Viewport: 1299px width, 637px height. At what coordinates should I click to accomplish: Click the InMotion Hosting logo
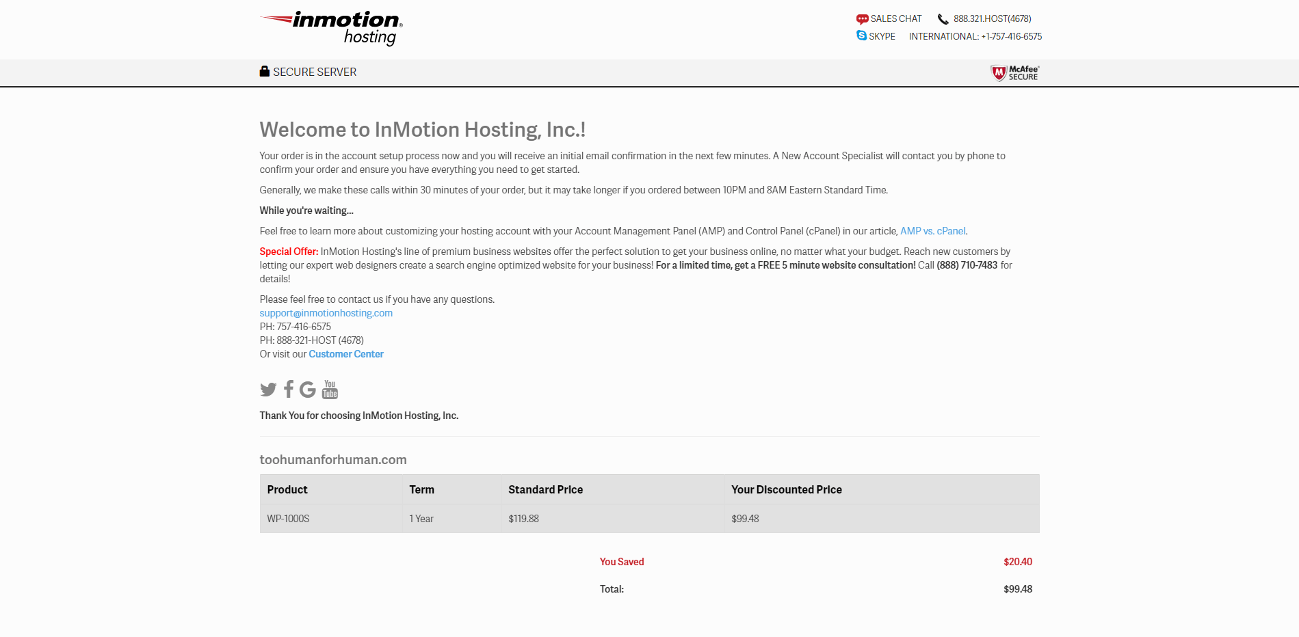[x=331, y=29]
